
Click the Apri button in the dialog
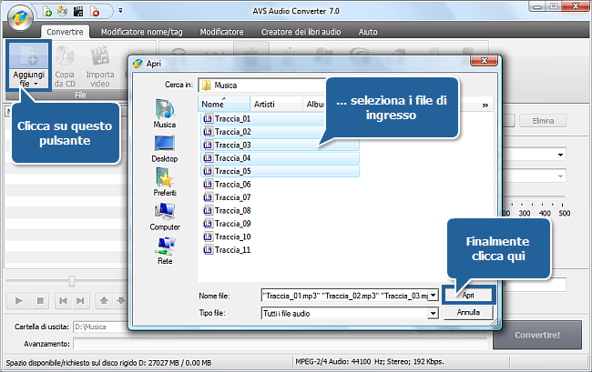[468, 296]
